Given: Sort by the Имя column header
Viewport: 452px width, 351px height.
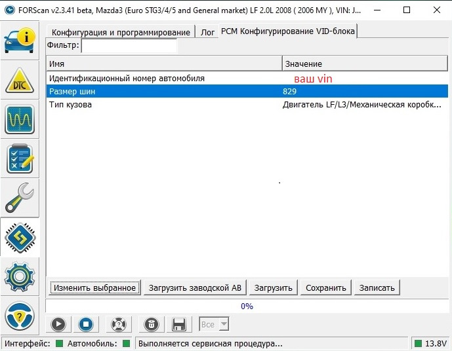Looking at the screenshot, I should pyautogui.click(x=164, y=64).
